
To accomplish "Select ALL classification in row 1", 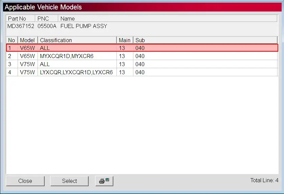I will click(77, 48).
